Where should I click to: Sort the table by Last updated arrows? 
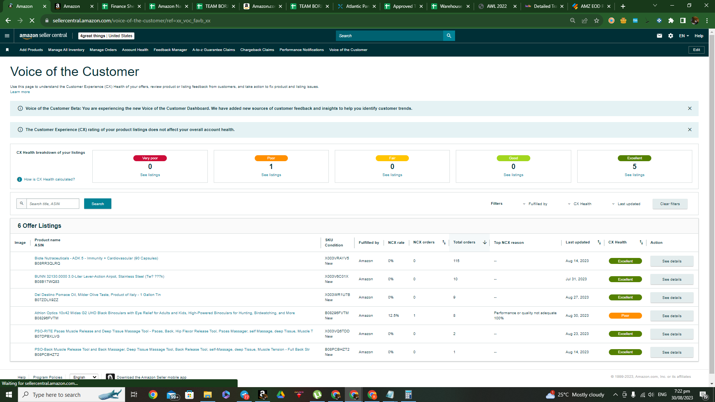click(x=599, y=242)
